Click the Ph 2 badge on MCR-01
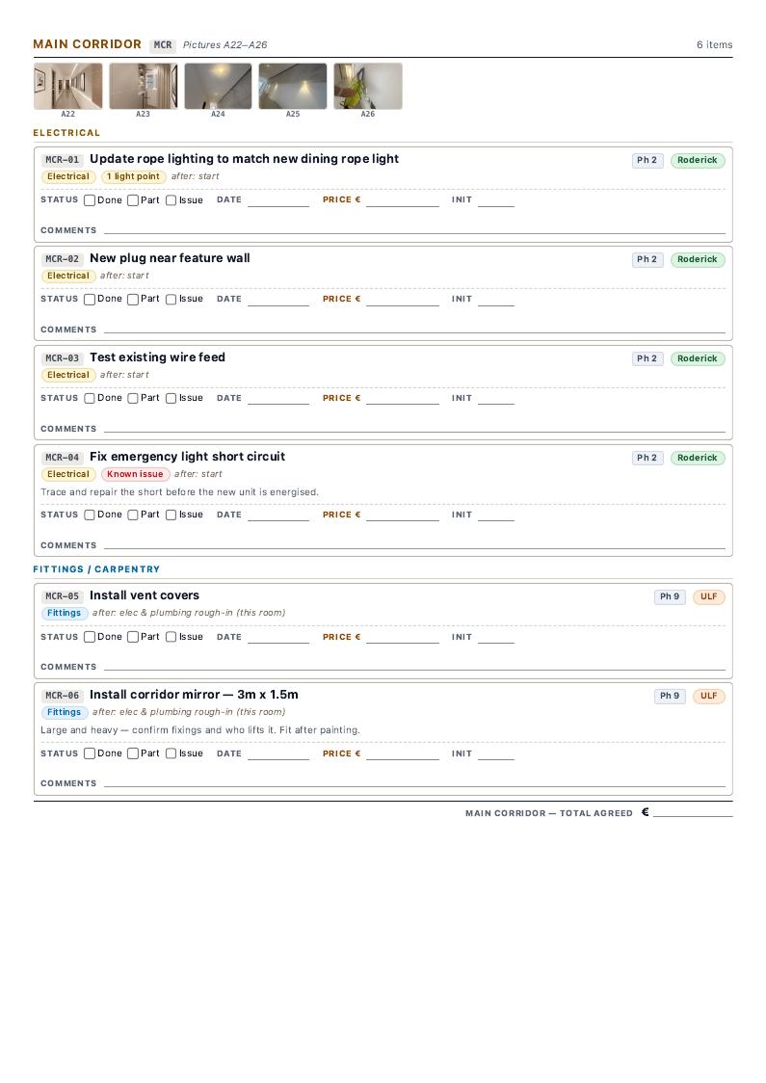The width and height of the screenshot is (766, 1083). 647,160
